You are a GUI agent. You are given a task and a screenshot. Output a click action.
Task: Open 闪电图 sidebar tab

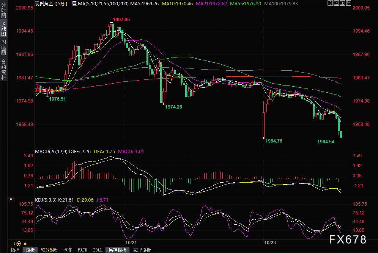(x=4, y=47)
